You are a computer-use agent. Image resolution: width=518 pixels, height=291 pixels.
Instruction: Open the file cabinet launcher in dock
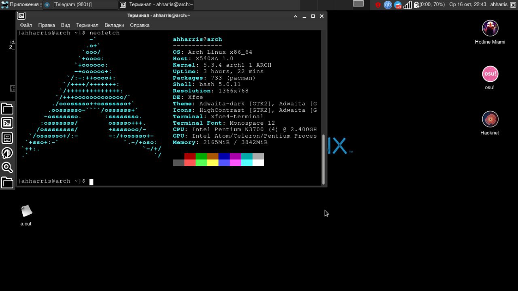(7, 138)
